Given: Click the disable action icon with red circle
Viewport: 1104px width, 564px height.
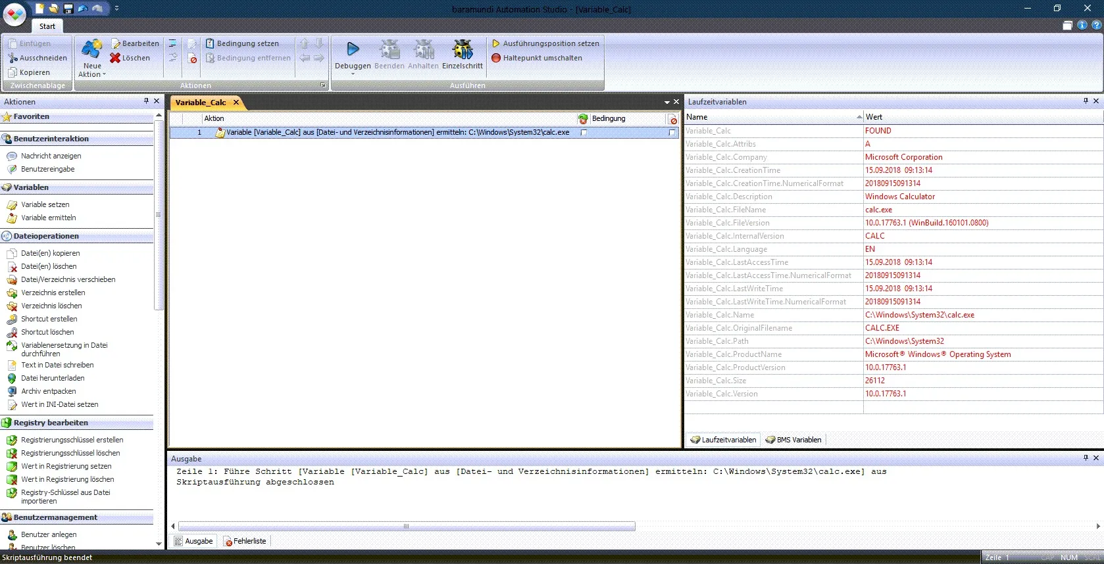Looking at the screenshot, I should coord(193,59).
